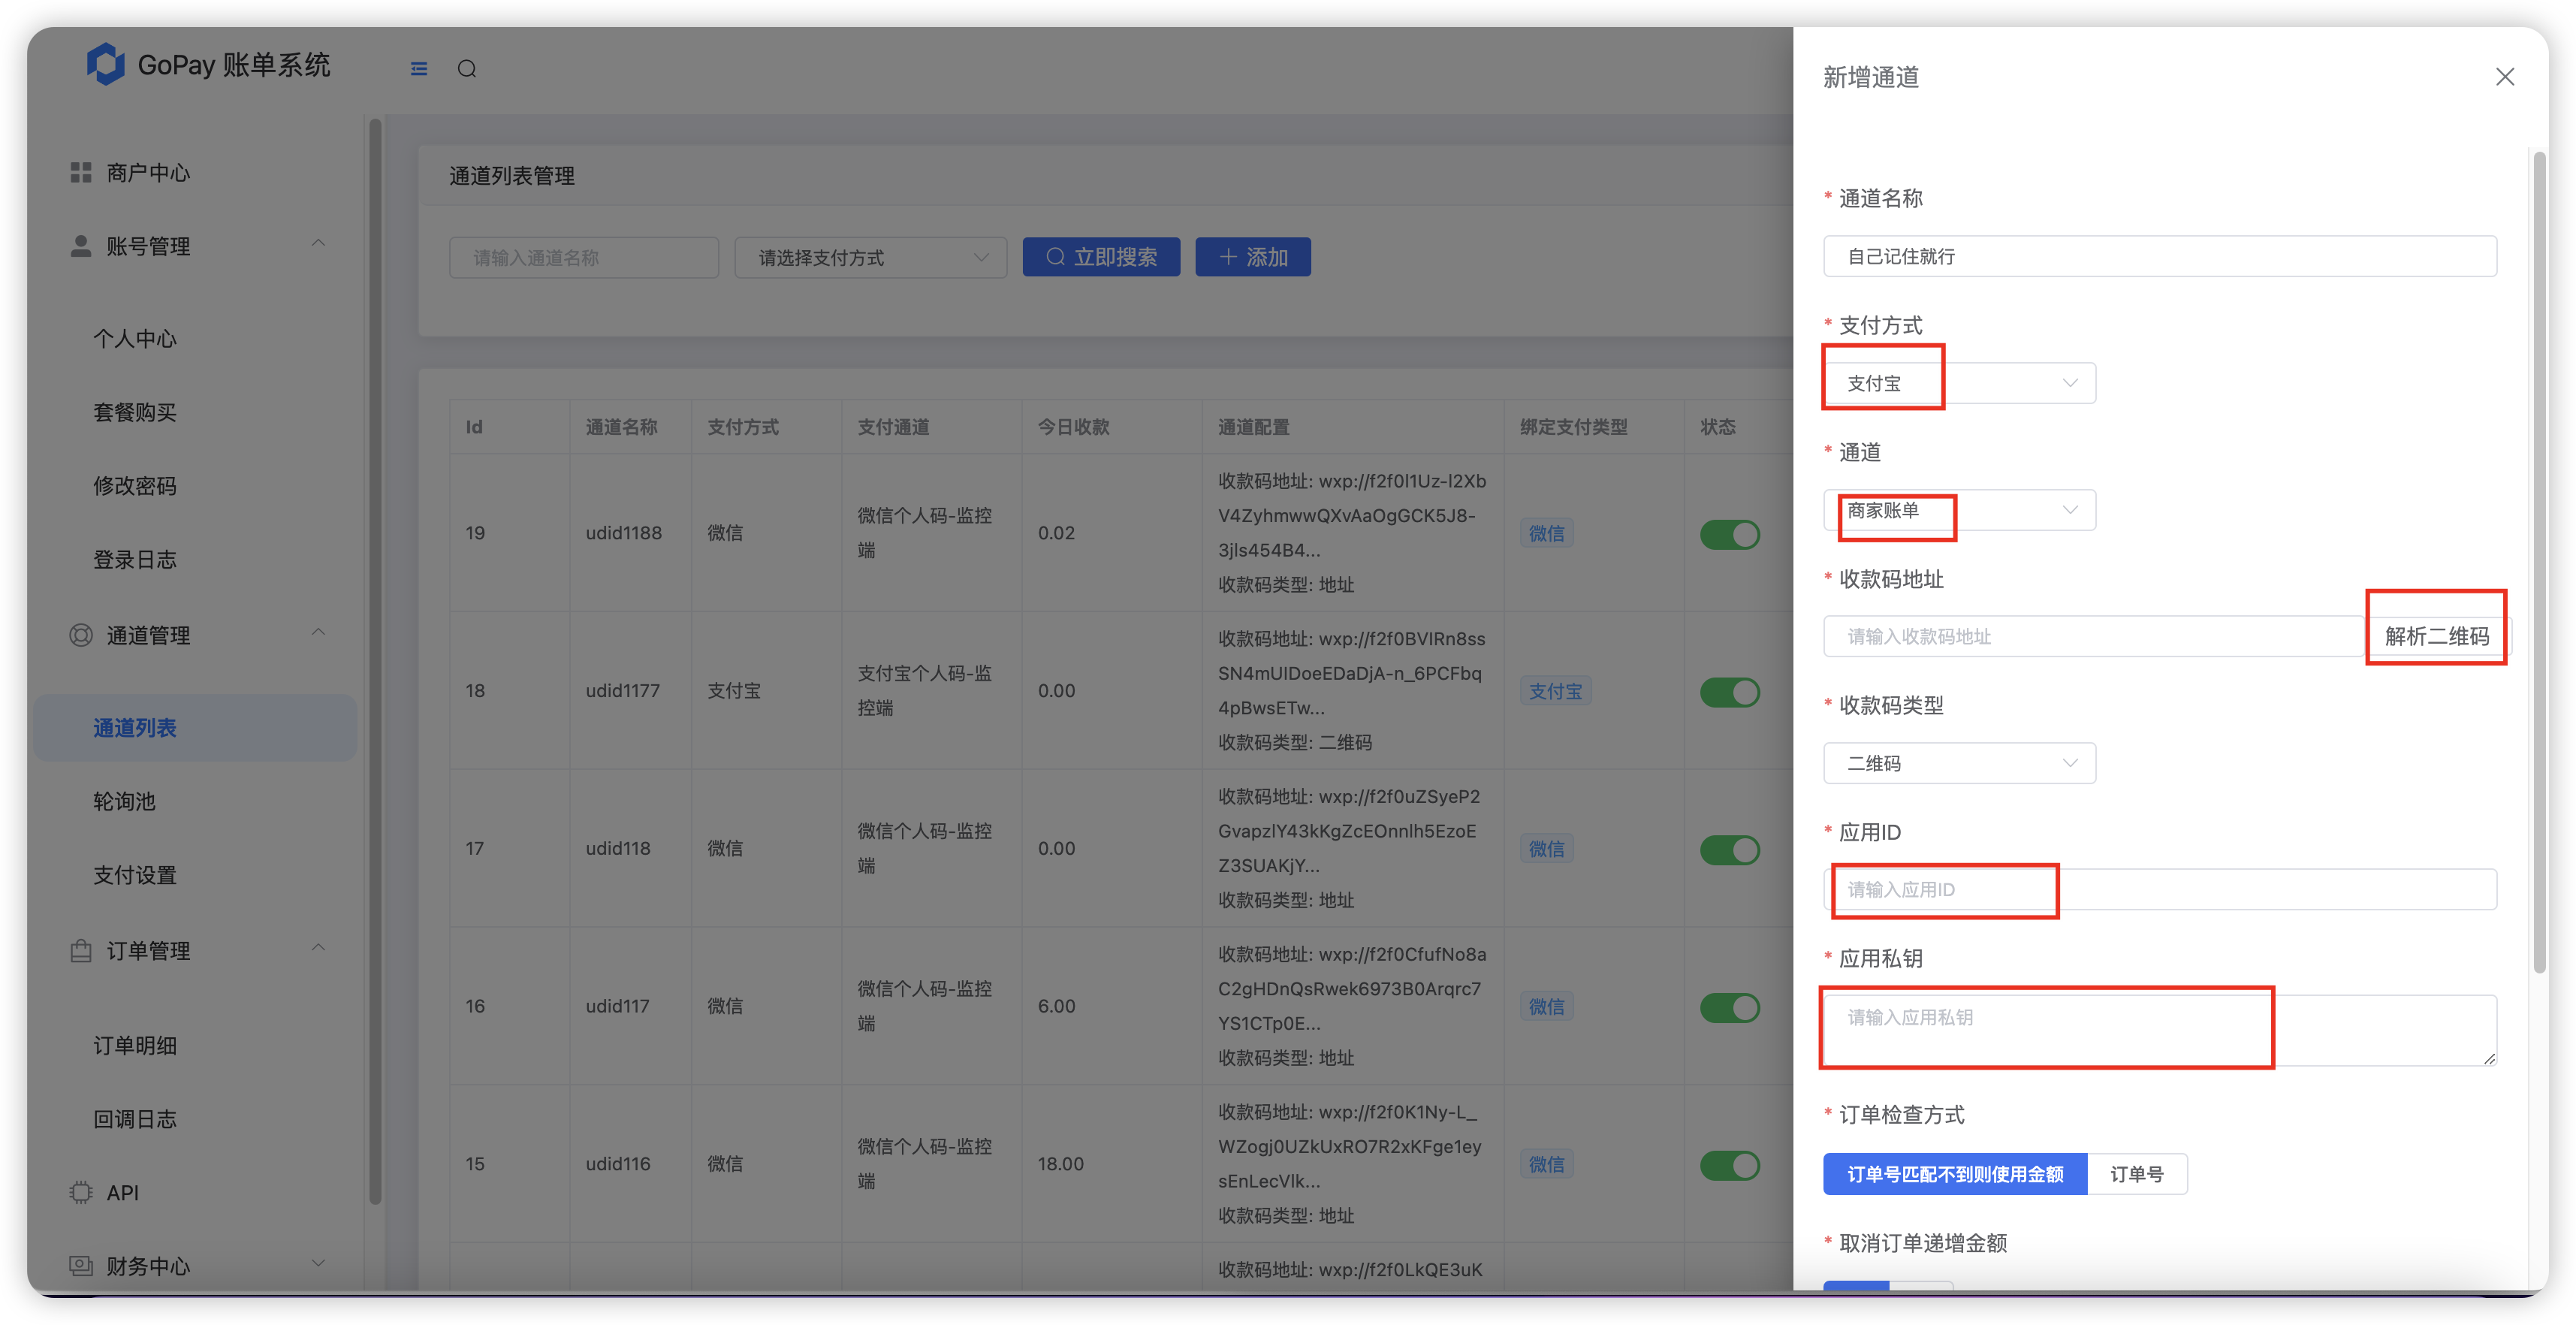Click the 支付宝 tag in row 18
Viewport: 2576px width, 1325px height.
1555,691
